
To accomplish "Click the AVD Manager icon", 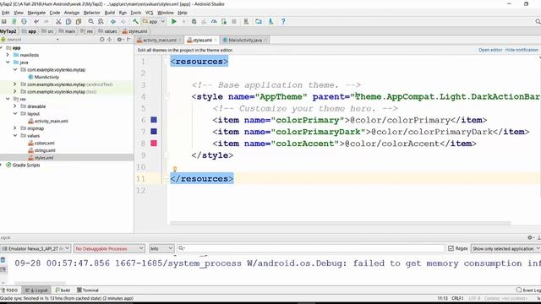I will [246, 22].
